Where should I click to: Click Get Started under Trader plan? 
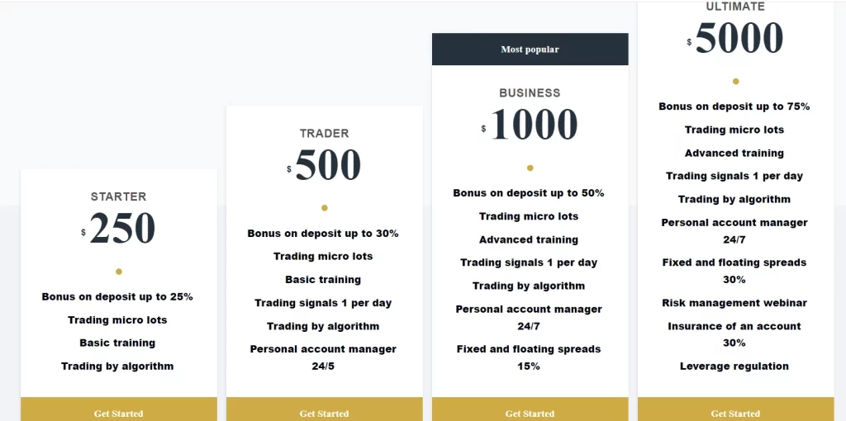coord(324,413)
